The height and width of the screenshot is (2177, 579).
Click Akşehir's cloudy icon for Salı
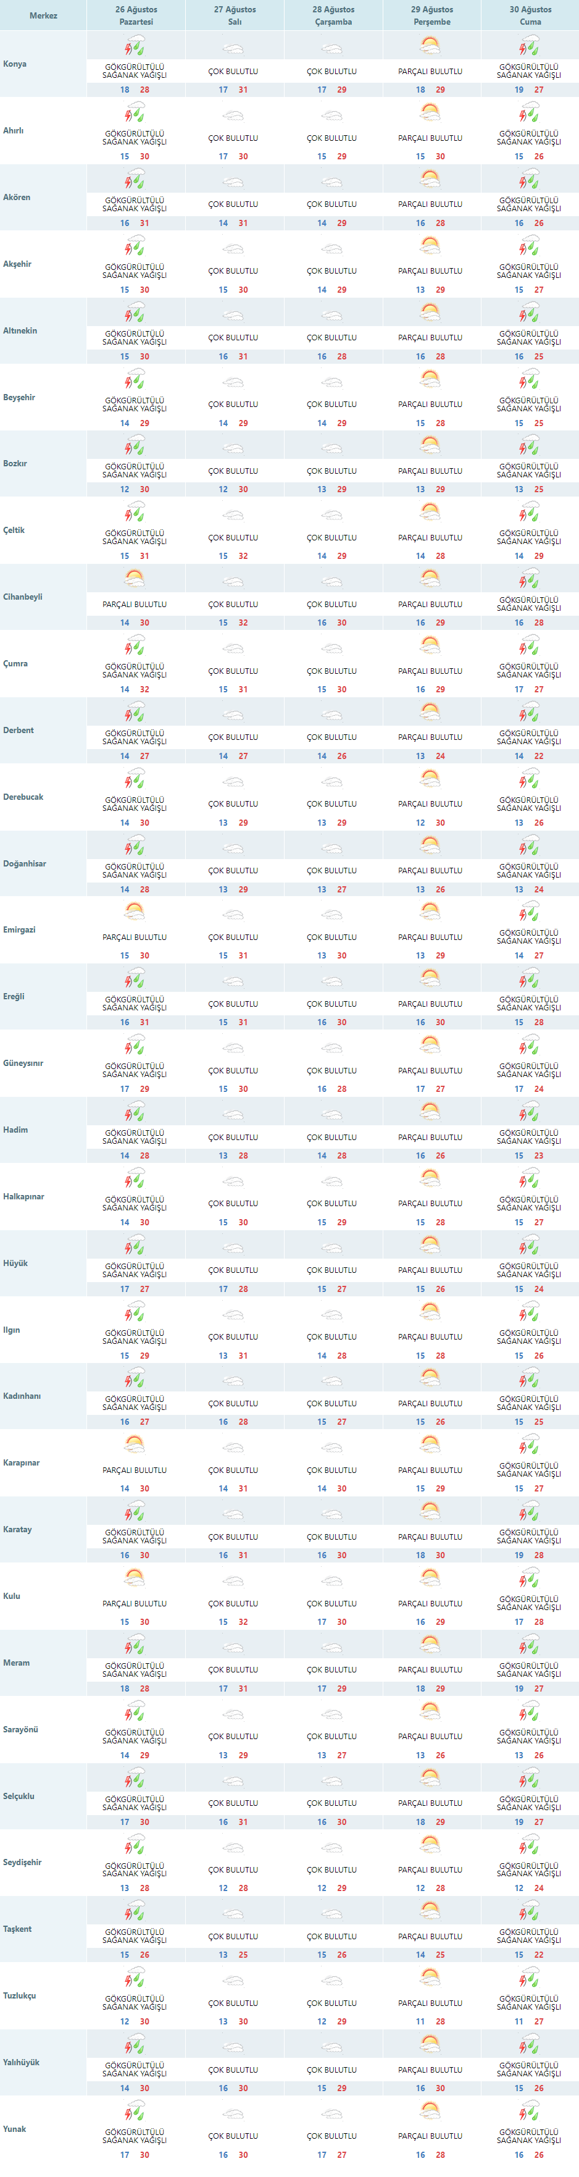[x=233, y=248]
